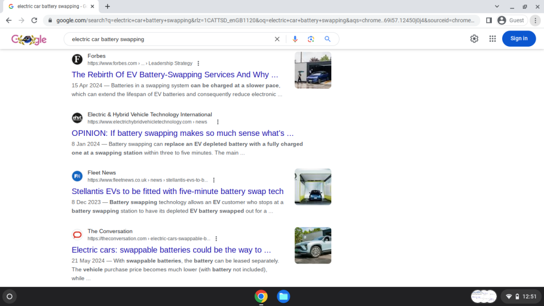Click into the search query field

point(170,39)
